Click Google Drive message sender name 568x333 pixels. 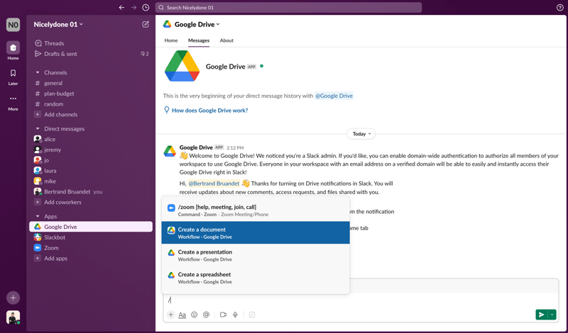tap(196, 147)
